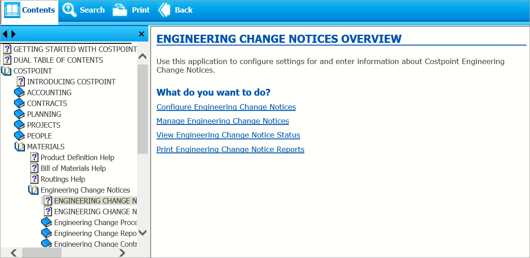
Task: Click the Back arrow icon
Action: click(x=164, y=10)
